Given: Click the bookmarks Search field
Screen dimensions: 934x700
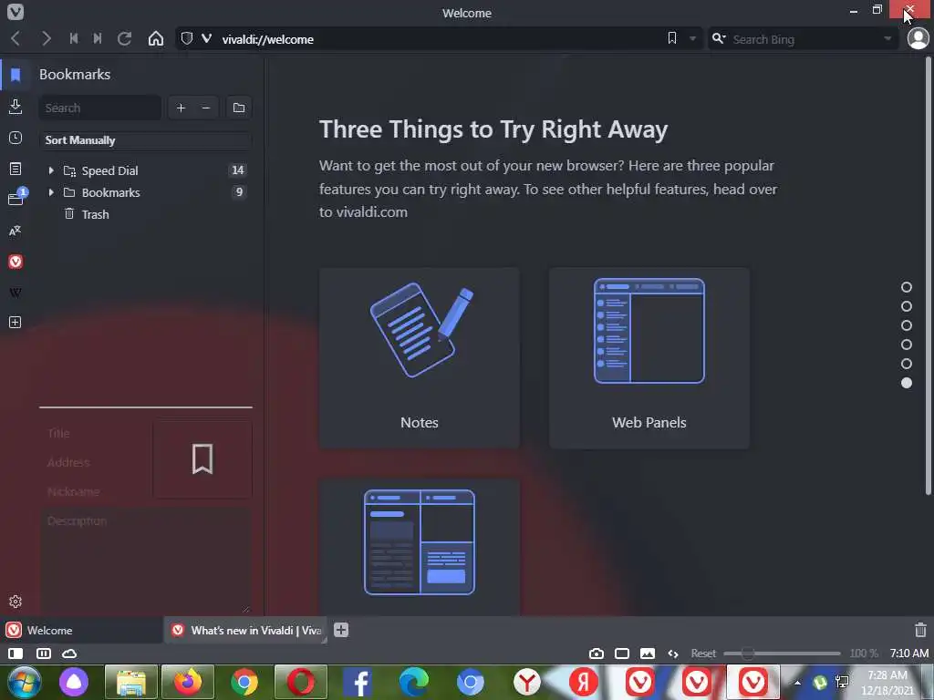Looking at the screenshot, I should (x=100, y=108).
